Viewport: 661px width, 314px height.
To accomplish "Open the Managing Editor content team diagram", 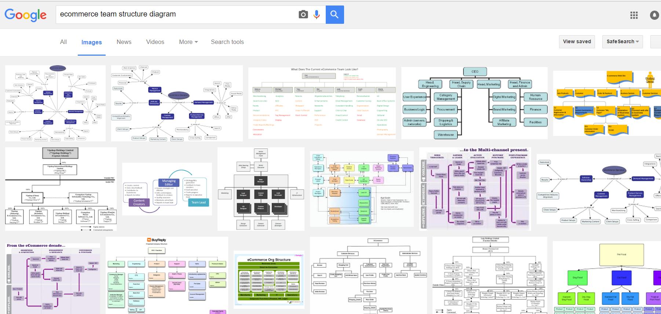I will [x=167, y=189].
